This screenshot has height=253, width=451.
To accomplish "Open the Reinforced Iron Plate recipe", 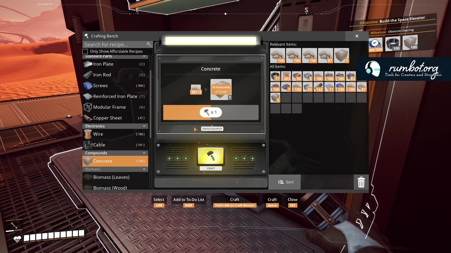I will 115,96.
